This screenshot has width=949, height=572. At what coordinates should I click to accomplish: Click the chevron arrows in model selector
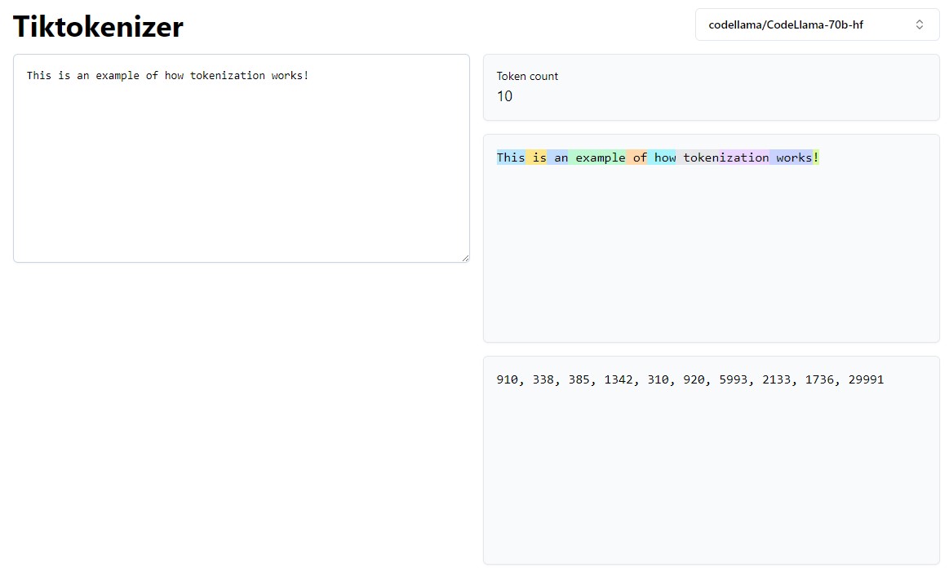[x=920, y=24]
